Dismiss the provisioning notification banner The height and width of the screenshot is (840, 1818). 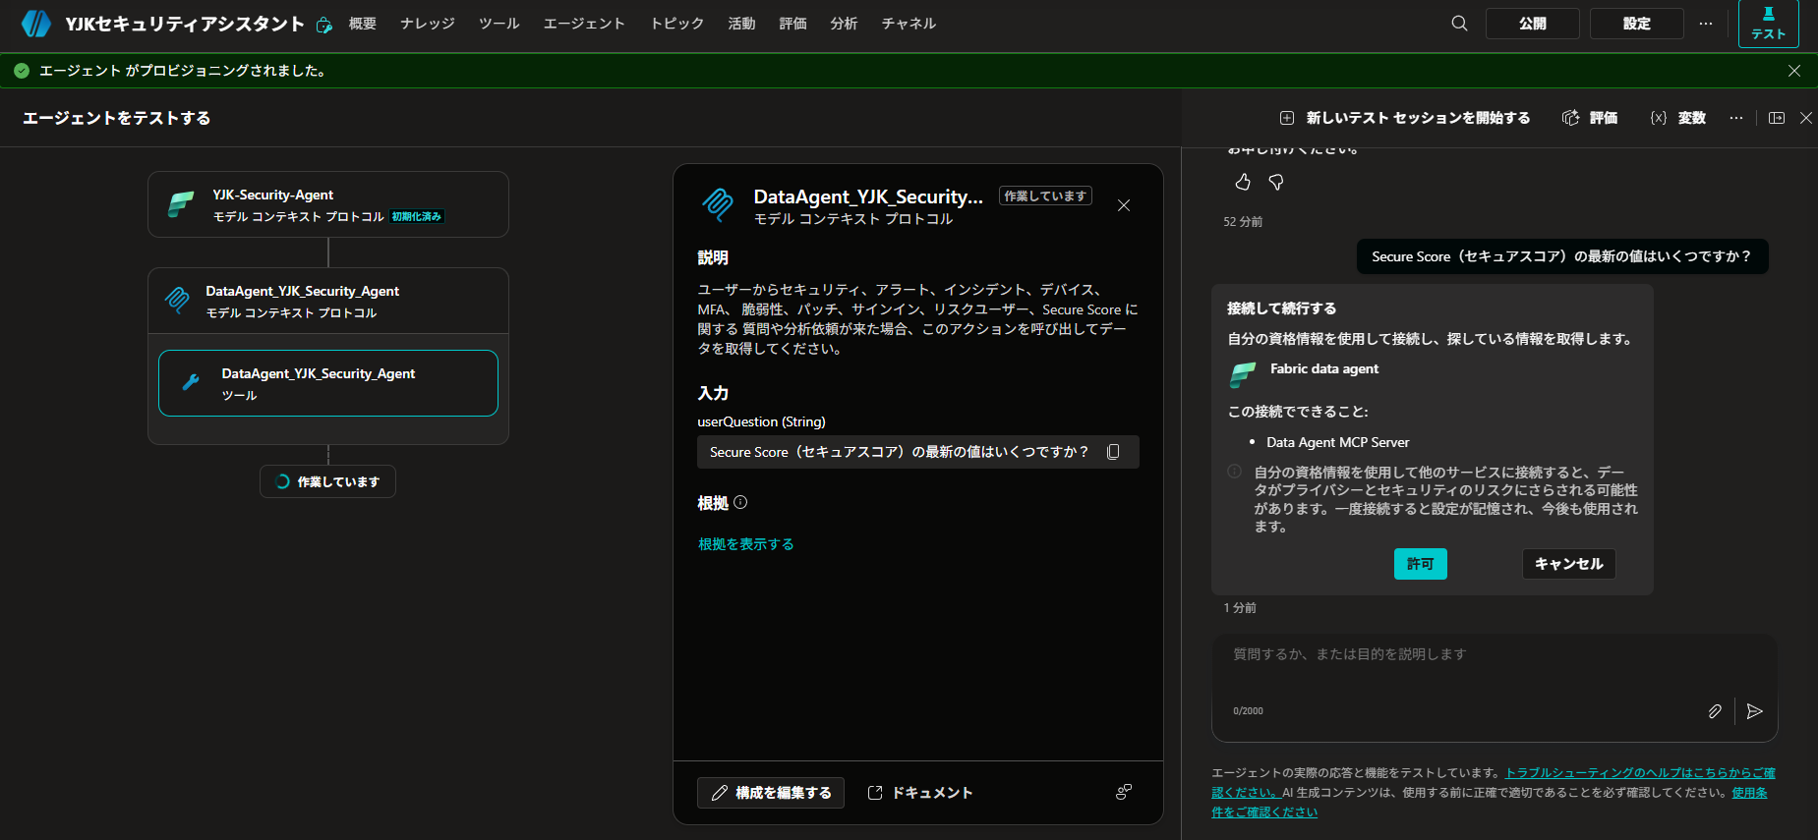[x=1794, y=71]
